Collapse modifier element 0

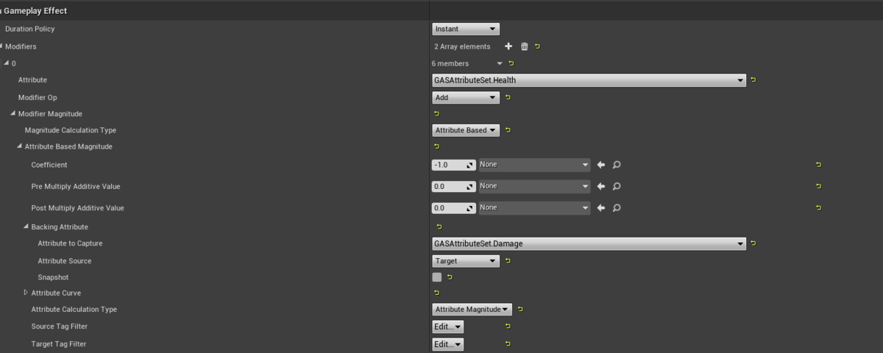pyautogui.click(x=6, y=64)
